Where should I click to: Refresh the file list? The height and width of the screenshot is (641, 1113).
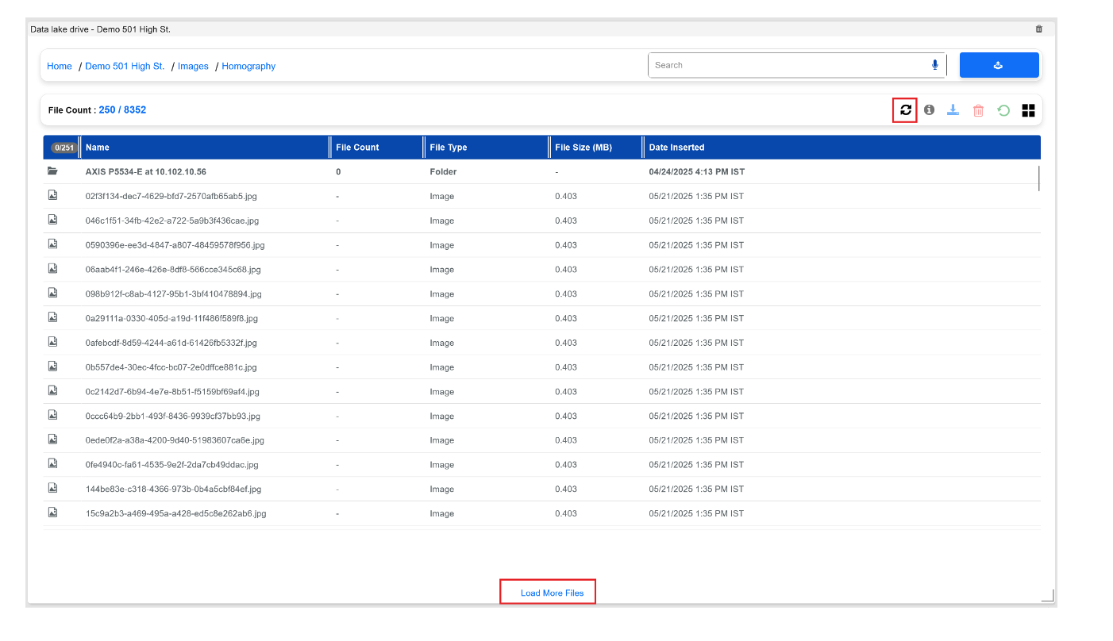pyautogui.click(x=904, y=110)
